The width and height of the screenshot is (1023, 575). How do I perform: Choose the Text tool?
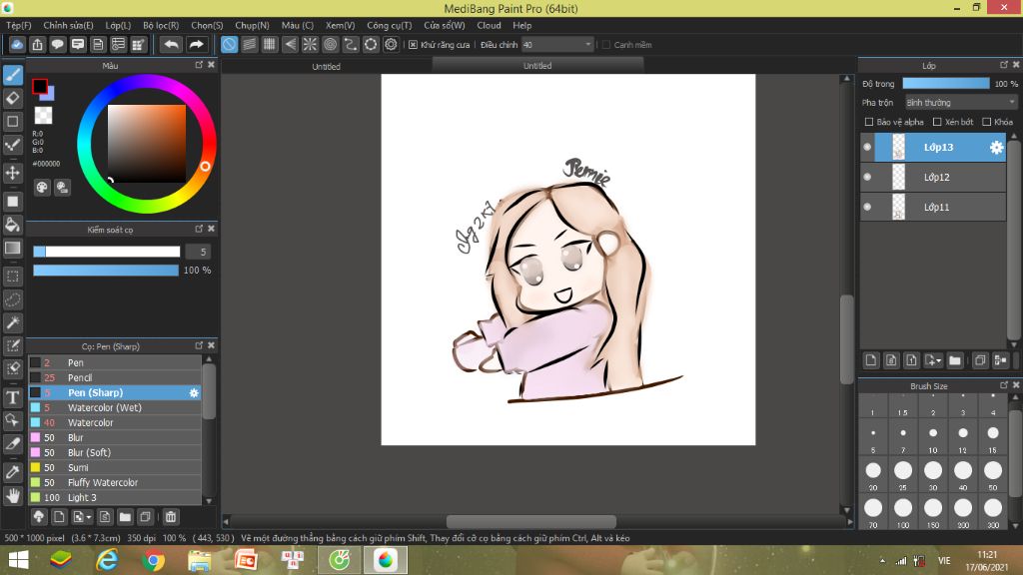click(x=13, y=396)
